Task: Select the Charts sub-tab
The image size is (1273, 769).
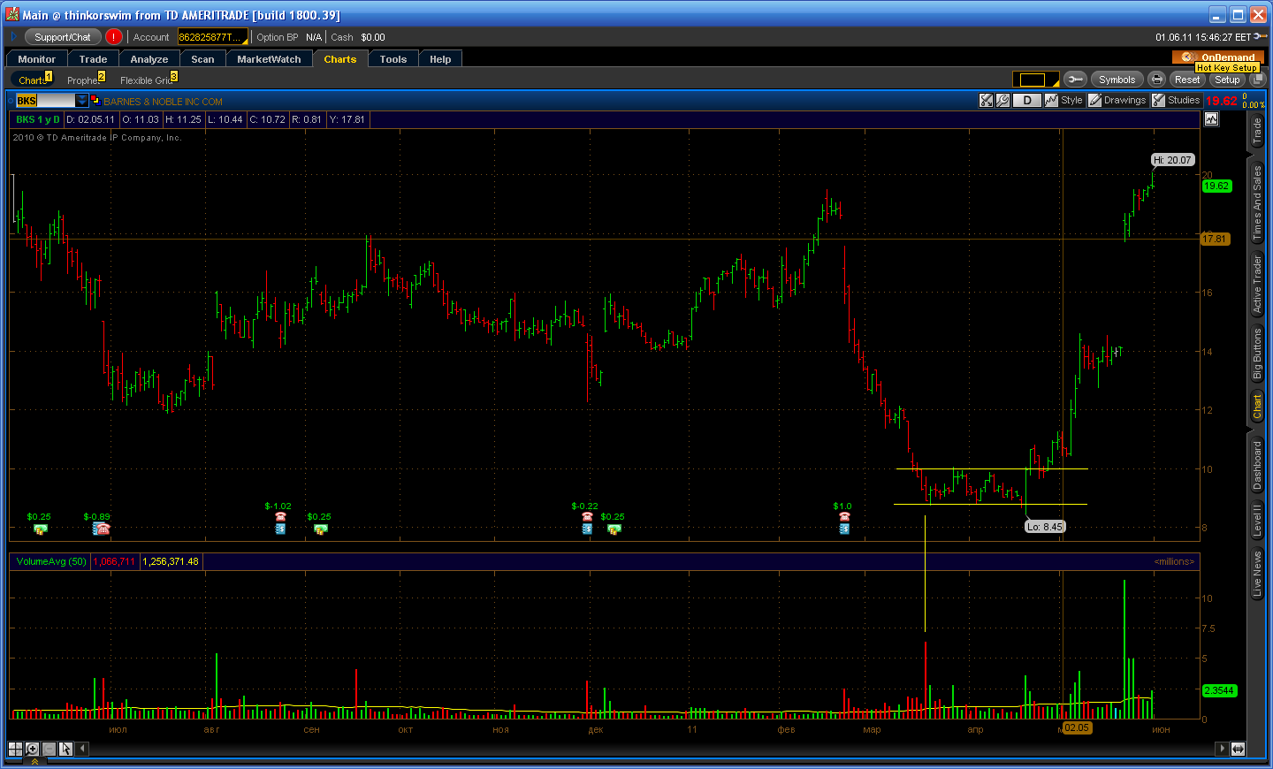Action: point(34,80)
